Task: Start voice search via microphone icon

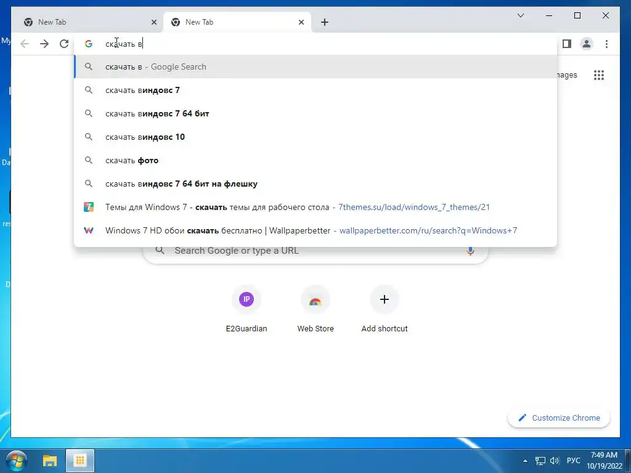Action: (x=470, y=251)
